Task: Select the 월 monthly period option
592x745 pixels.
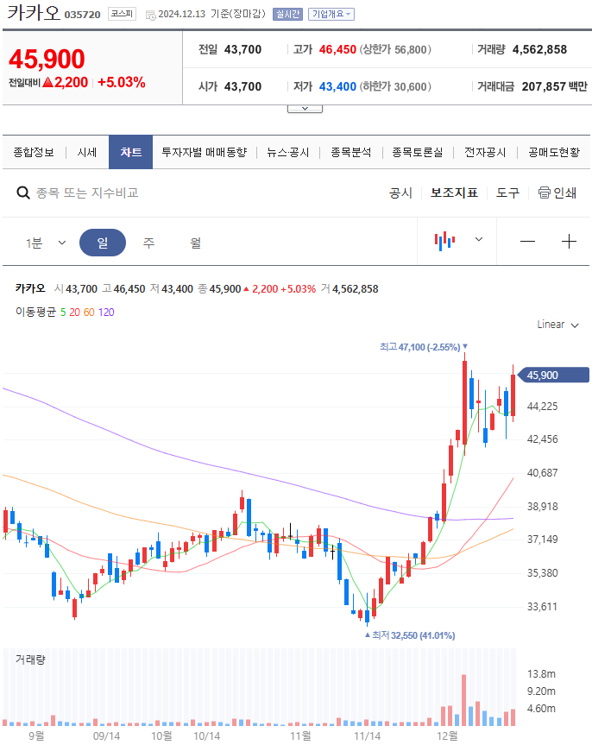Action: (x=195, y=243)
